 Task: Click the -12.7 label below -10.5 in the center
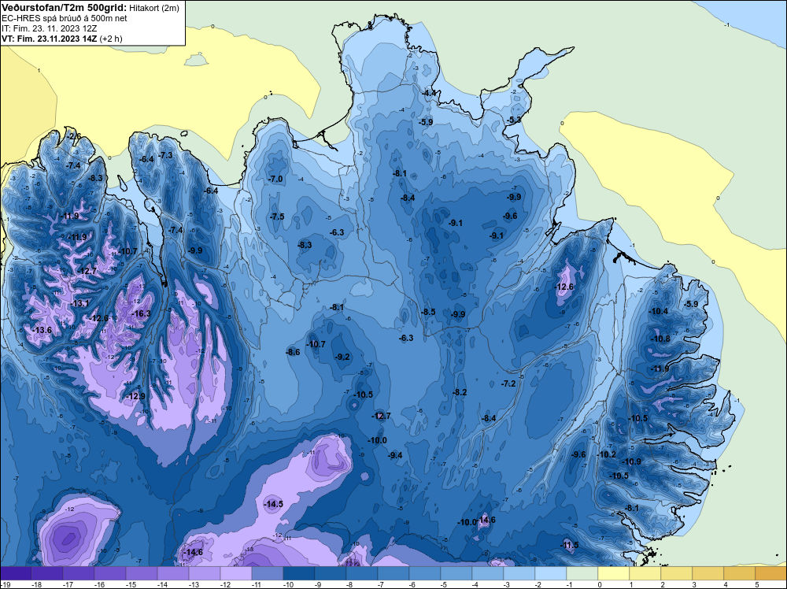[381, 416]
